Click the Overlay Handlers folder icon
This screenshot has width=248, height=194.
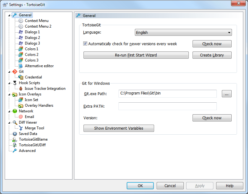pos(21,105)
